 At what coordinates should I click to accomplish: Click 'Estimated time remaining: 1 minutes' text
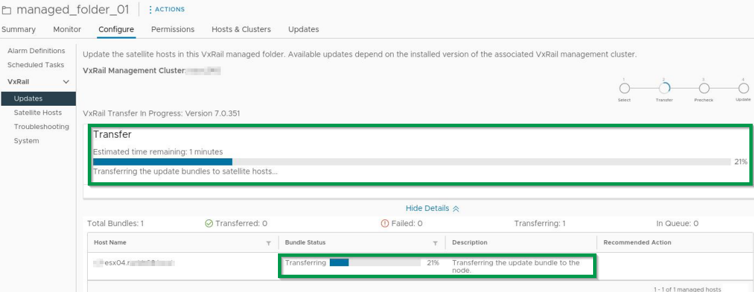(x=158, y=152)
